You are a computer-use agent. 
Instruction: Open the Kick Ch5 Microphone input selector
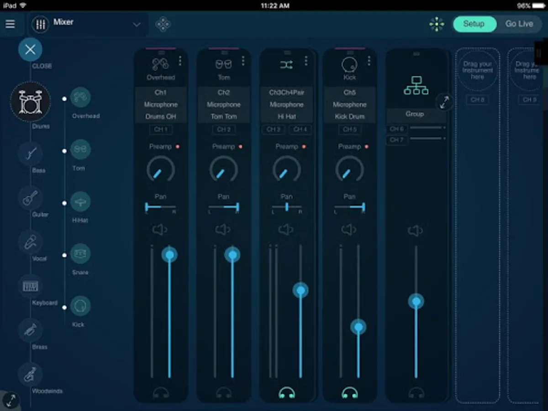tap(349, 105)
